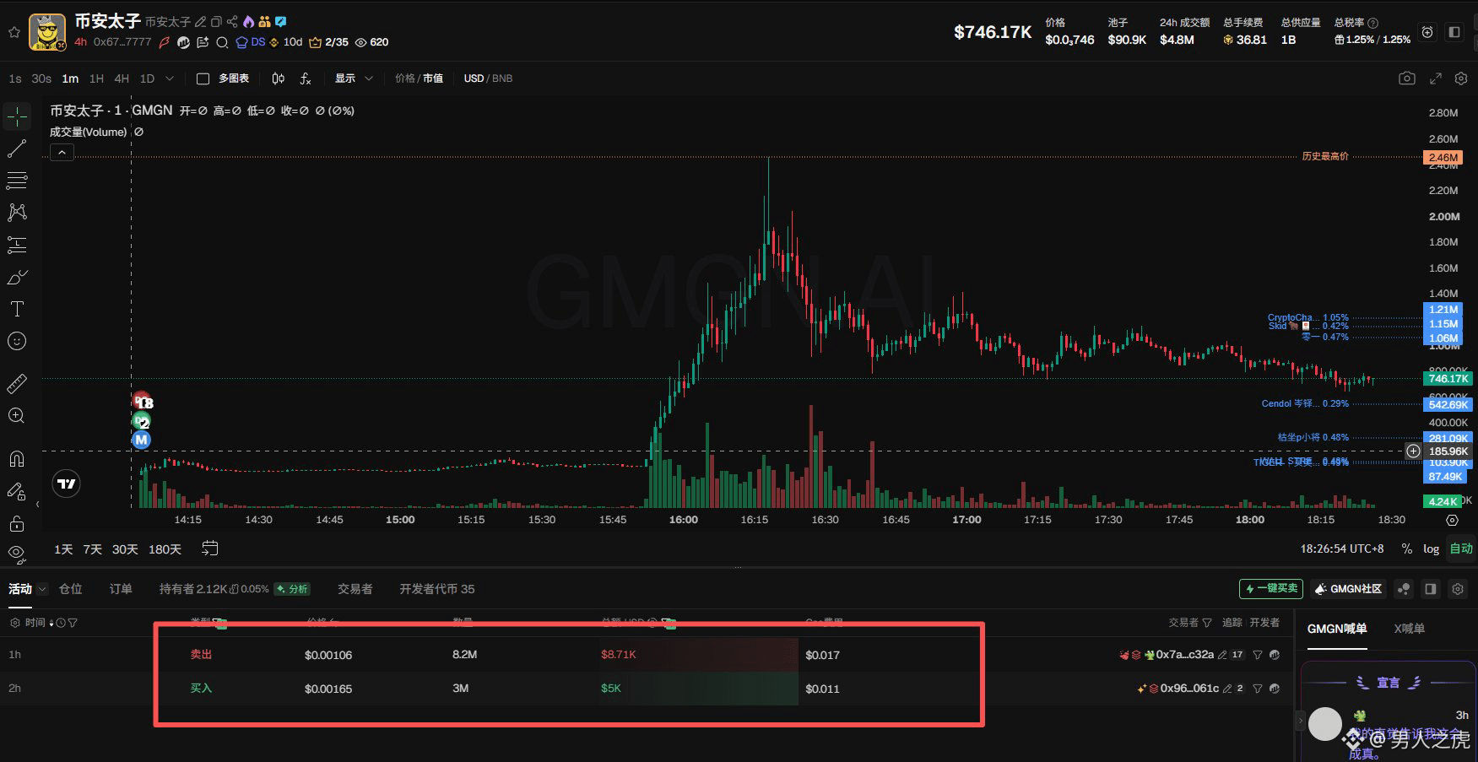Open the price alert clock icon
1478x762 pixels.
(x=1427, y=32)
